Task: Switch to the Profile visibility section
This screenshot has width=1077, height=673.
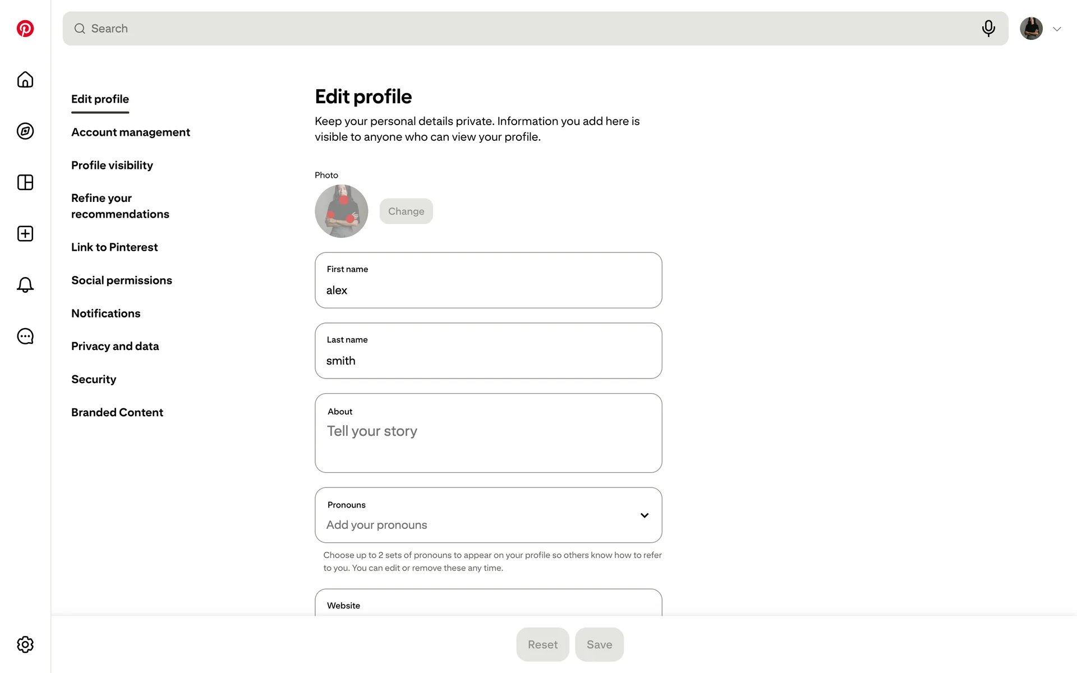Action: 112,165
